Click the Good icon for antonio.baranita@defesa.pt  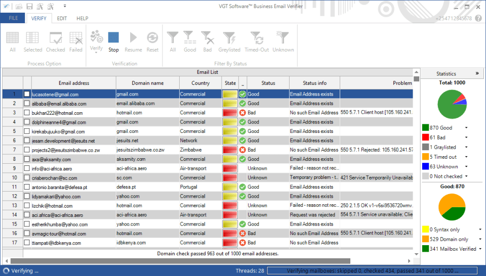[242, 187]
